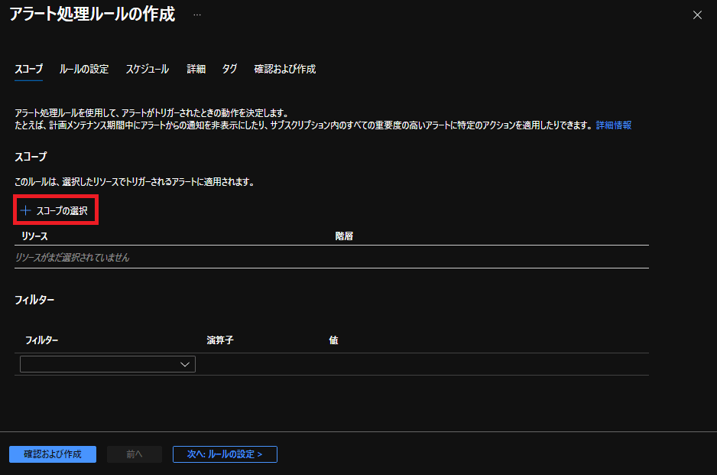Click 次へ: ルールの設定 button
This screenshot has height=475, width=717.
click(225, 454)
